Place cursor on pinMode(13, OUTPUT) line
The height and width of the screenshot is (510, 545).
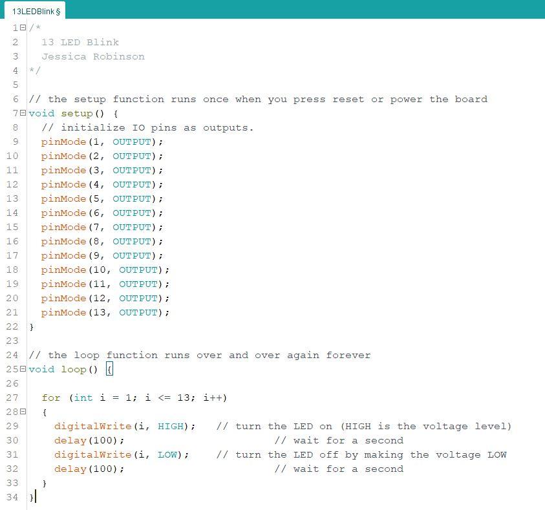[x=105, y=313]
